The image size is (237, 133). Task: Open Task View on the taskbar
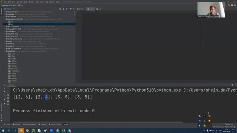15,130
